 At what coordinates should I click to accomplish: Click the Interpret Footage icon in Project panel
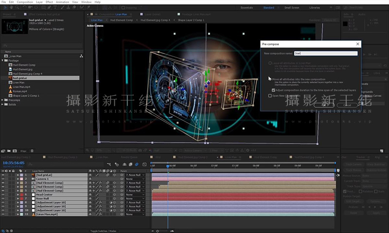coord(3,151)
